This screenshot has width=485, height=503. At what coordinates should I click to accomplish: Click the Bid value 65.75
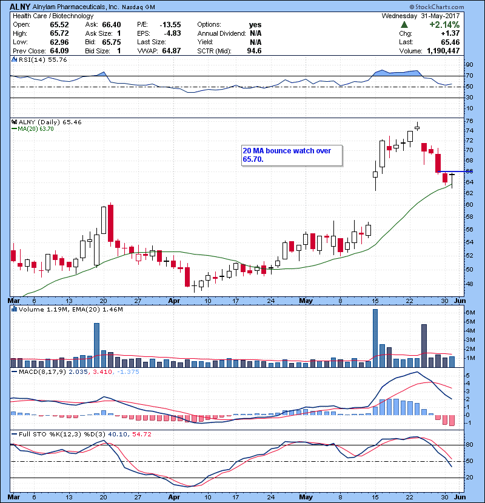coord(112,42)
